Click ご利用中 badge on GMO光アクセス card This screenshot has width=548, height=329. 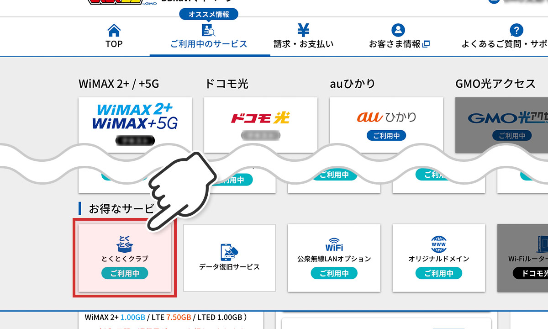click(512, 135)
